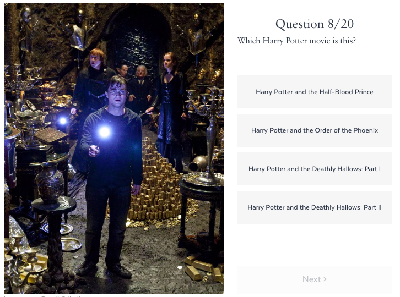Click the 'Which Harry Potter movie is this?' text
The image size is (400, 297).
pyautogui.click(x=296, y=41)
